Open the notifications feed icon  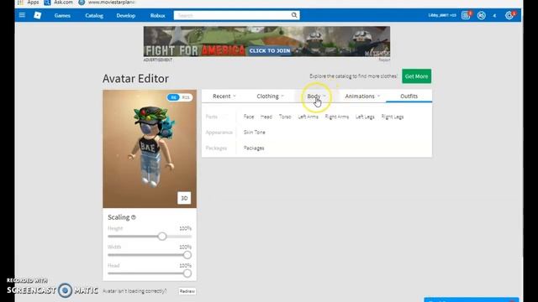pyautogui.click(x=466, y=15)
